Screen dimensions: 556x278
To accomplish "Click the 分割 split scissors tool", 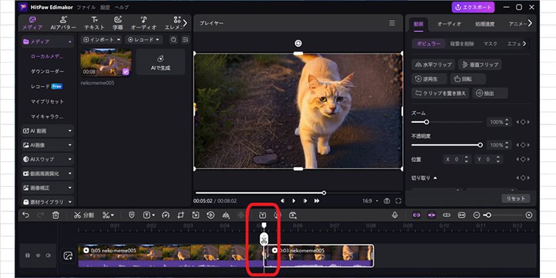I will coord(84,215).
